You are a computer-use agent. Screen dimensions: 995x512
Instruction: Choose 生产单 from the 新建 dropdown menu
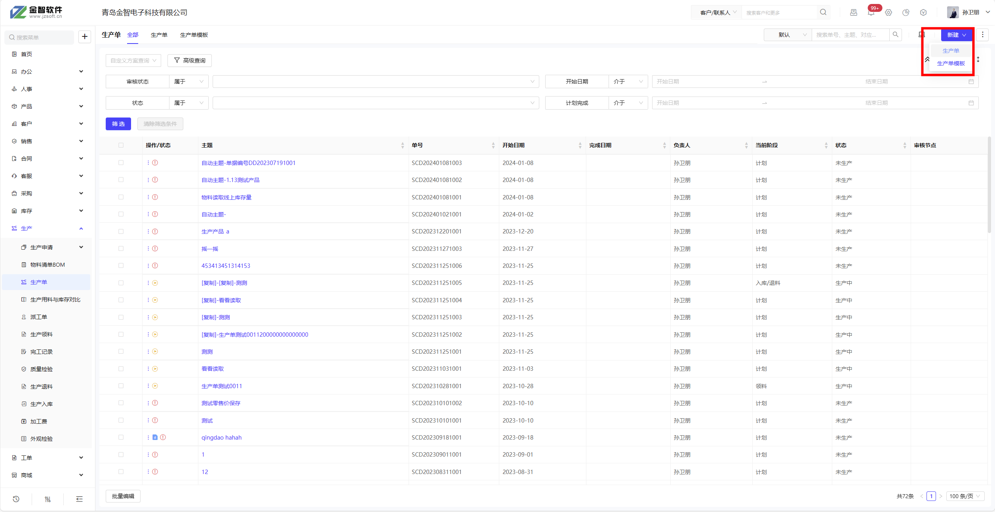point(951,51)
